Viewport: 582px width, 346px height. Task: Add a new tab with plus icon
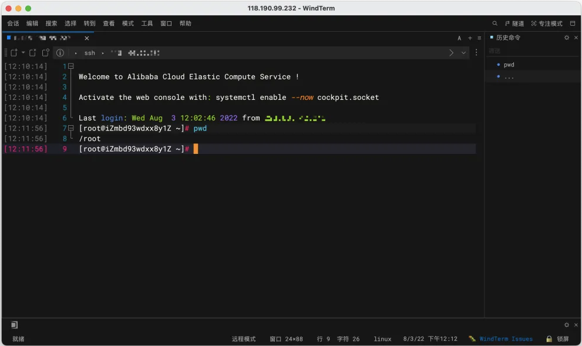click(x=470, y=38)
